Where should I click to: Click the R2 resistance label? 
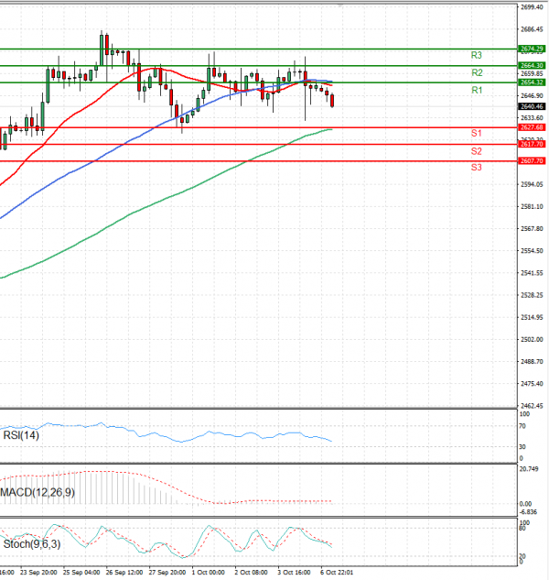click(477, 72)
